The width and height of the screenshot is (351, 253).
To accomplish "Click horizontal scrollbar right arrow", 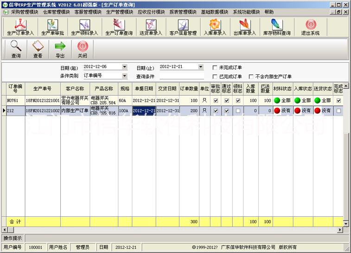I will coord(340,230).
